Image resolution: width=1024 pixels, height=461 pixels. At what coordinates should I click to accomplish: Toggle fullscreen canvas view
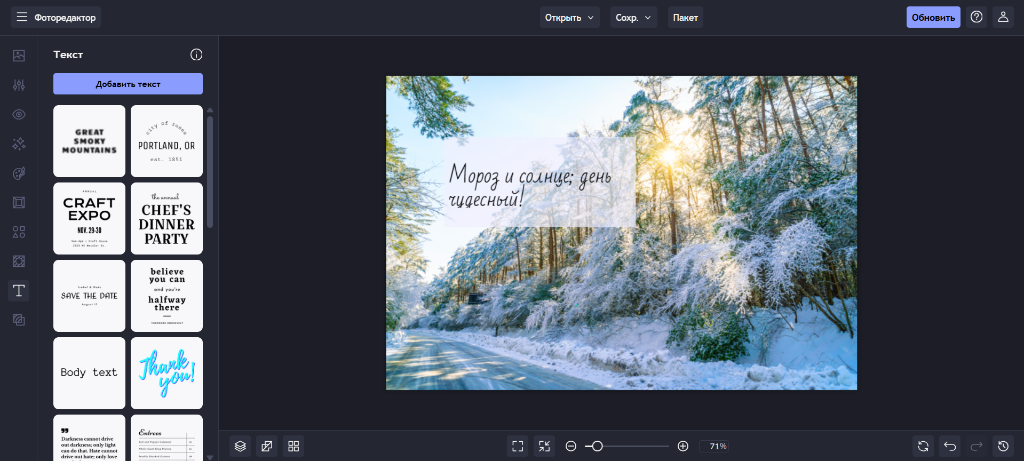point(518,446)
